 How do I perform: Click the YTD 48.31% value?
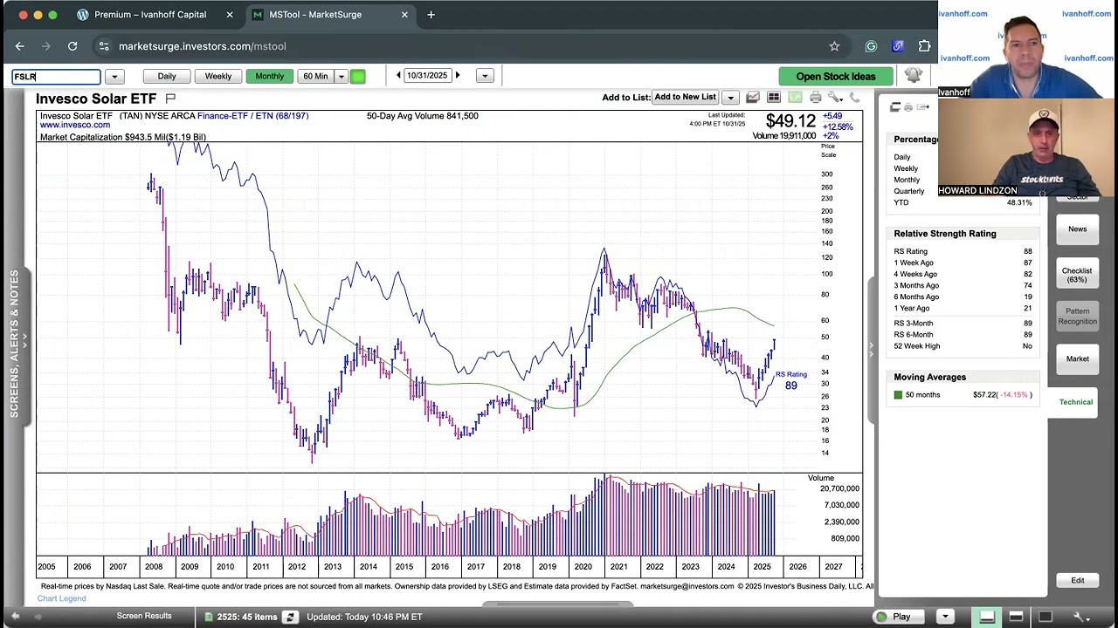[1019, 202]
